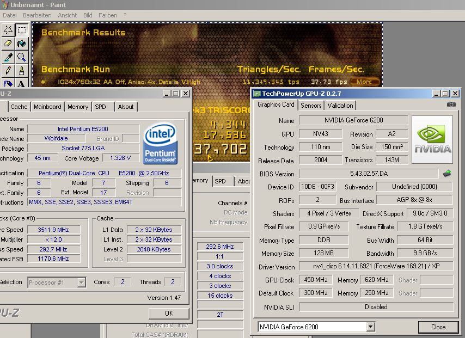
Task: Click the core speed value 3511.9 MHz
Action: click(53, 230)
